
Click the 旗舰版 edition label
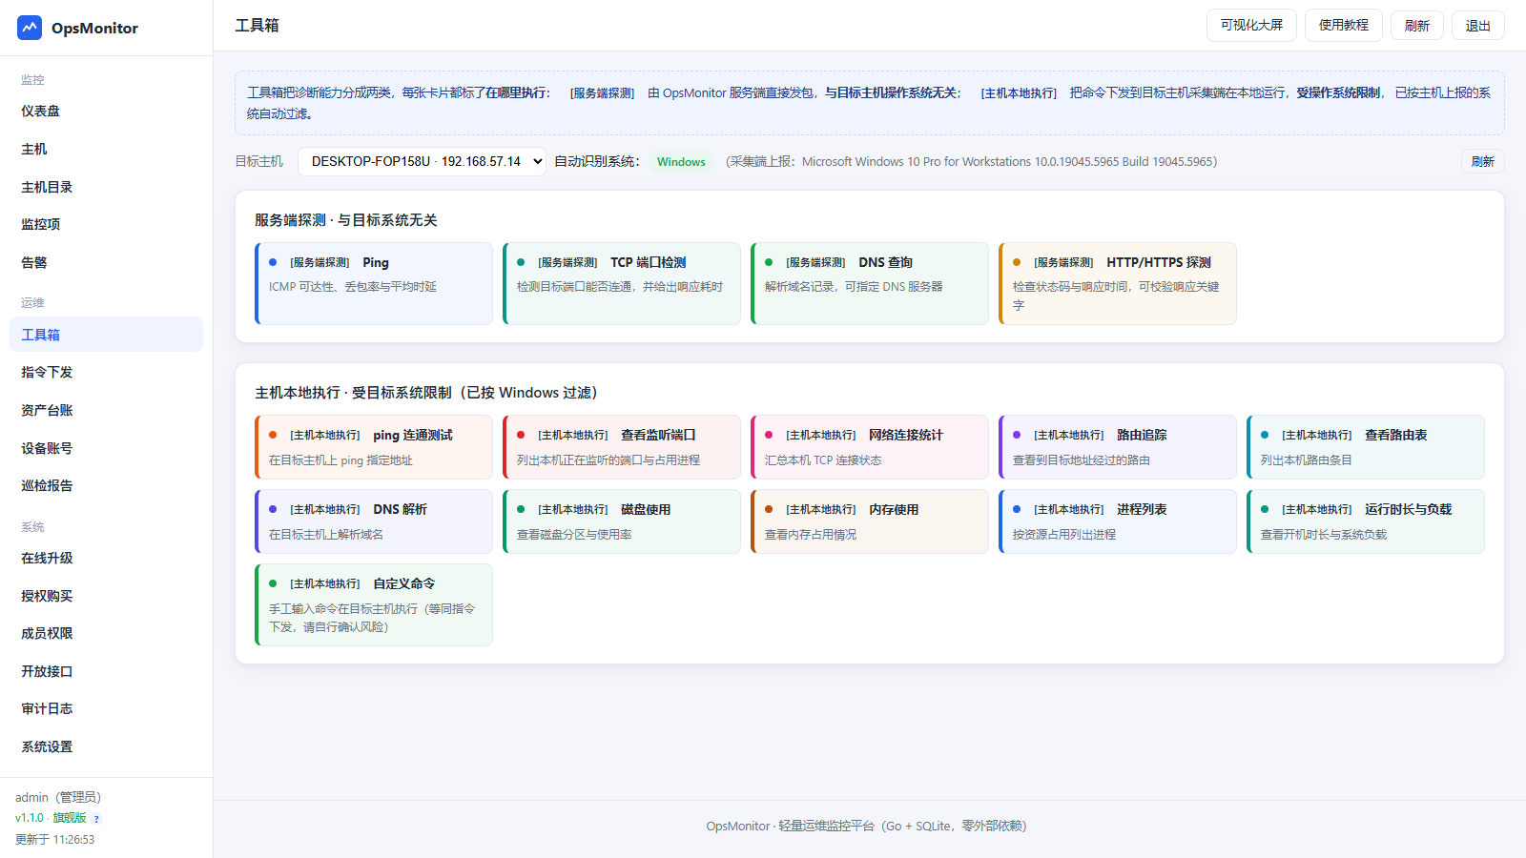[70, 818]
